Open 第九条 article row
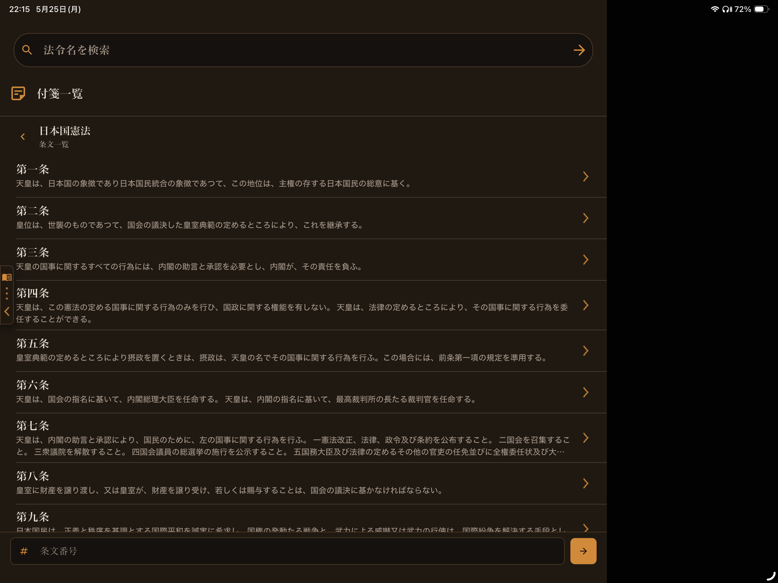The width and height of the screenshot is (778, 583). 303,518
